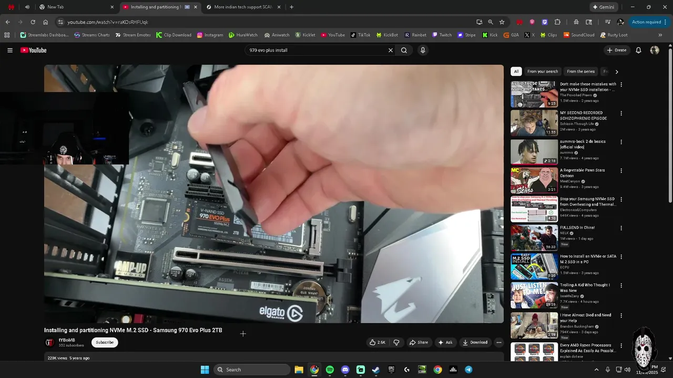Open the zoom magnifier in address bar
The image size is (673, 378).
[491, 22]
